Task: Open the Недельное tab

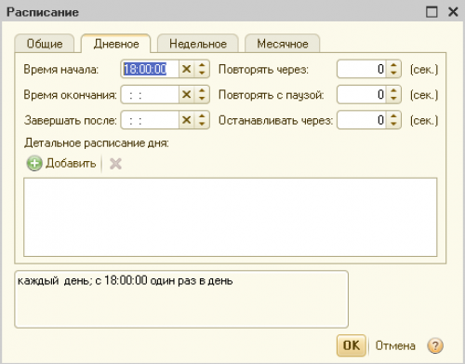Action: tap(198, 44)
